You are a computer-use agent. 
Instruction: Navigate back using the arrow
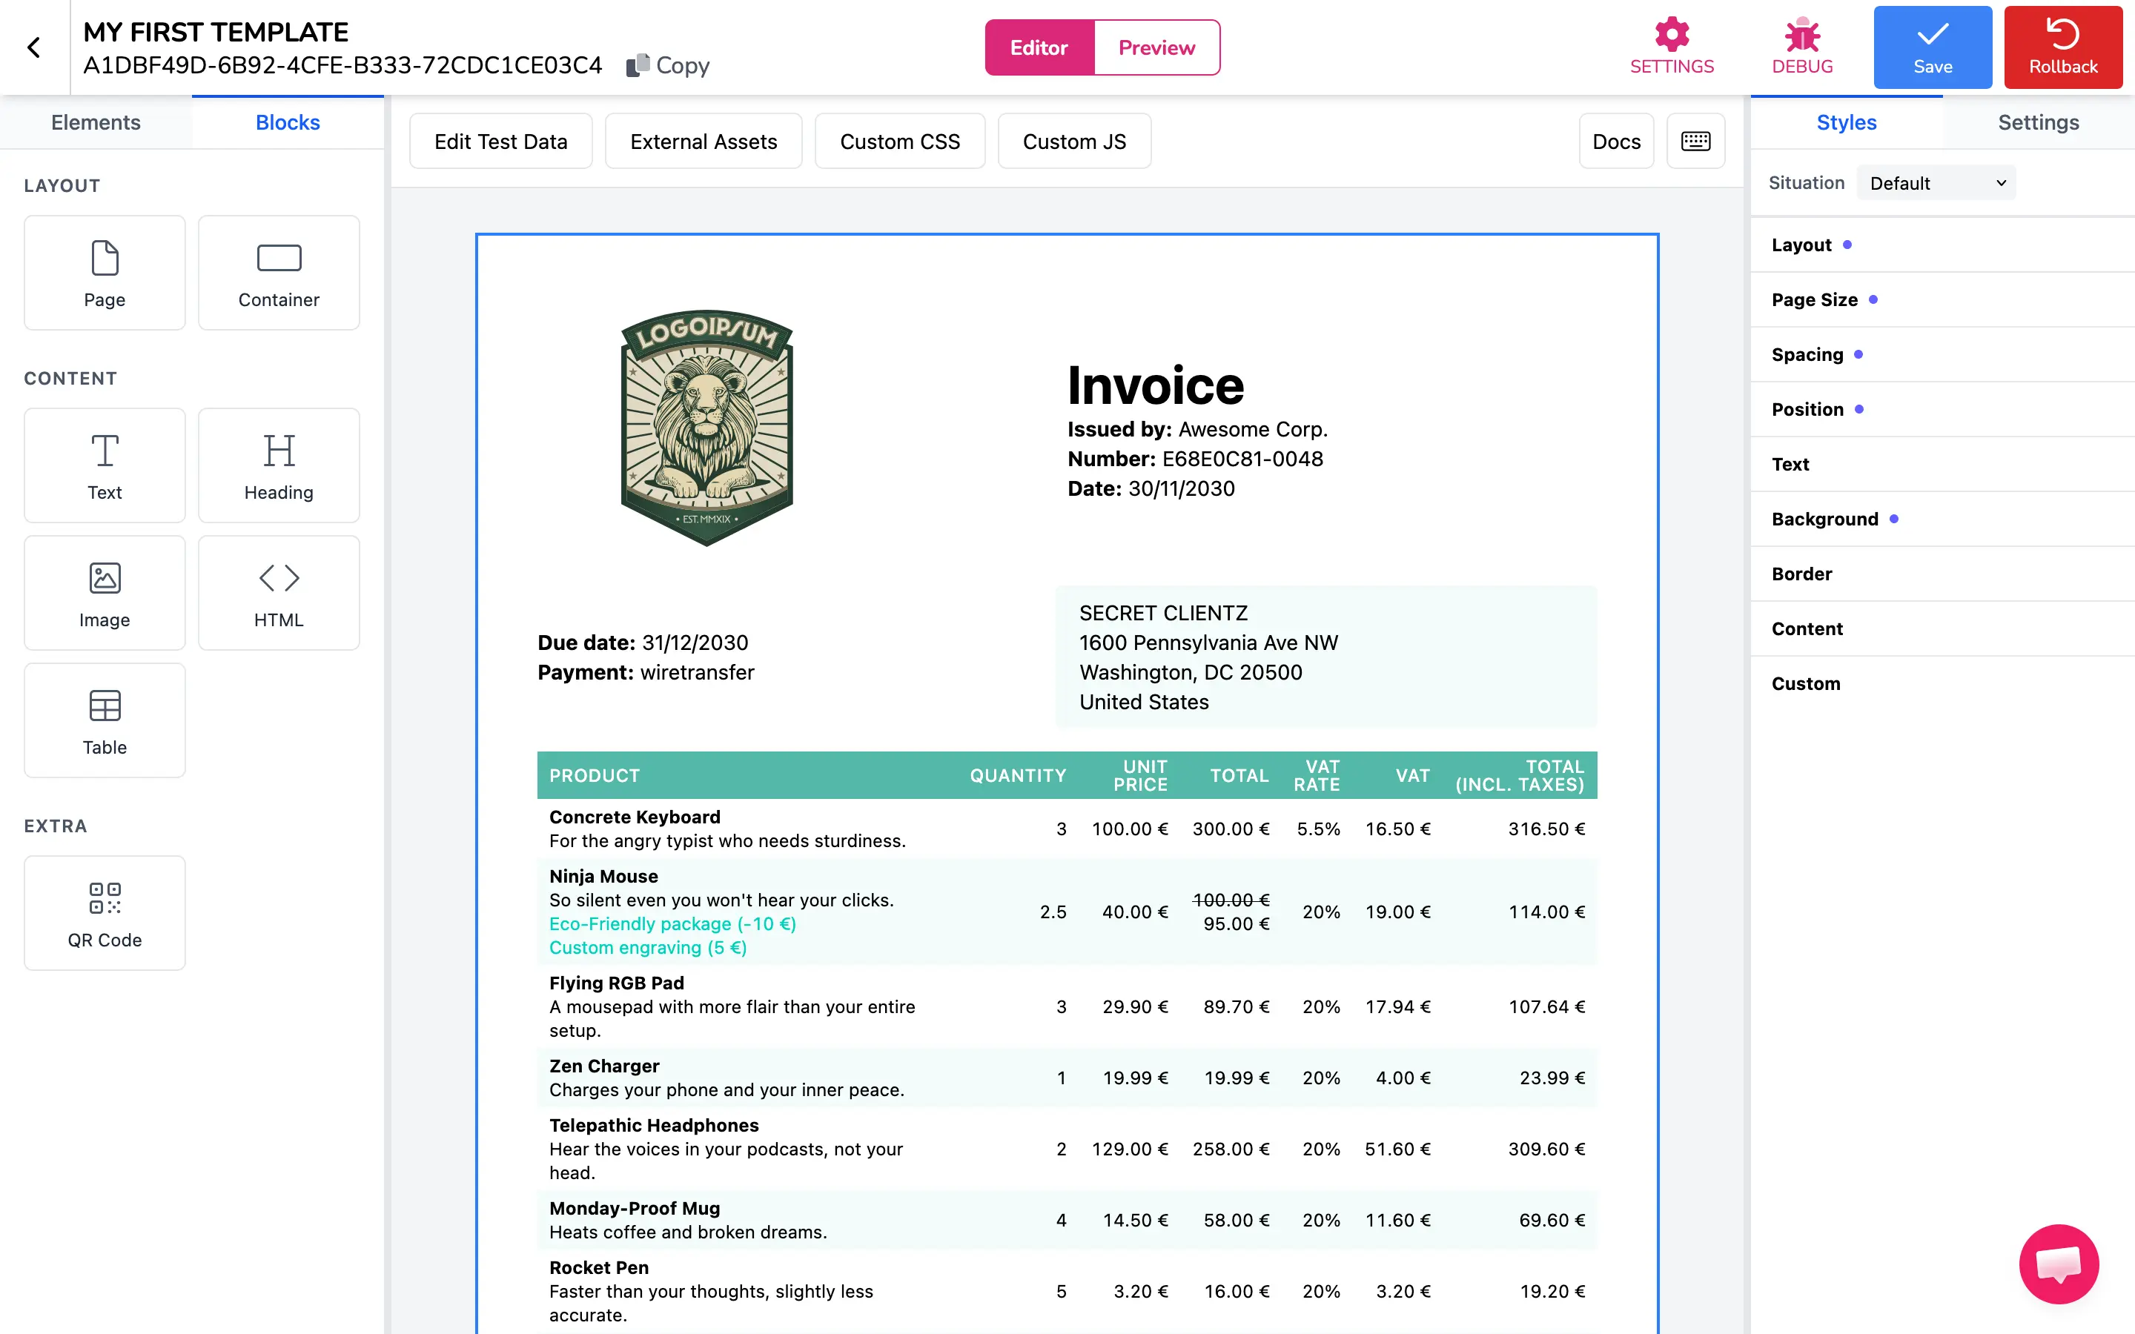point(34,47)
